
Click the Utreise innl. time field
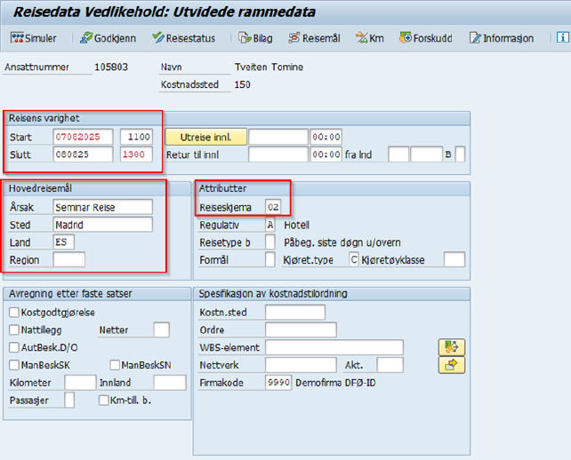point(326,137)
